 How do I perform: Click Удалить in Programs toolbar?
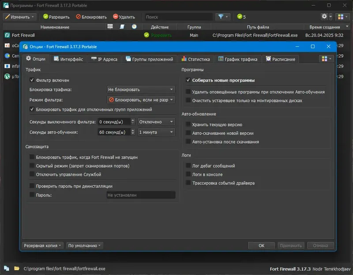tap(124, 17)
